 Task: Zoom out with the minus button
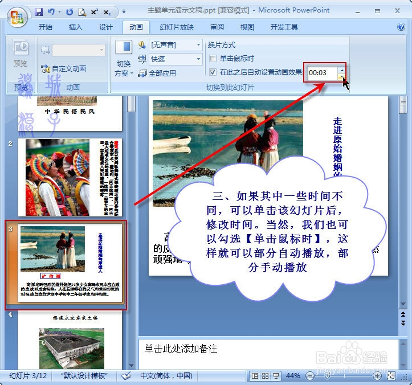(x=310, y=376)
